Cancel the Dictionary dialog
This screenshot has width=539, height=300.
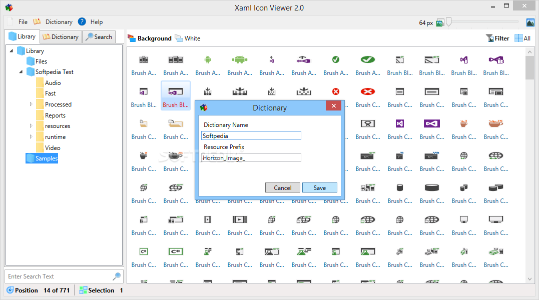pos(282,187)
